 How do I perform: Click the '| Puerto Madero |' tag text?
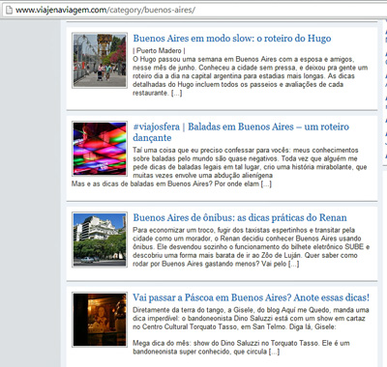159,51
